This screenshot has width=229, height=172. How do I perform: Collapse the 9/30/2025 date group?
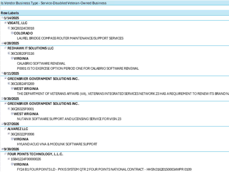click(x=2, y=98)
